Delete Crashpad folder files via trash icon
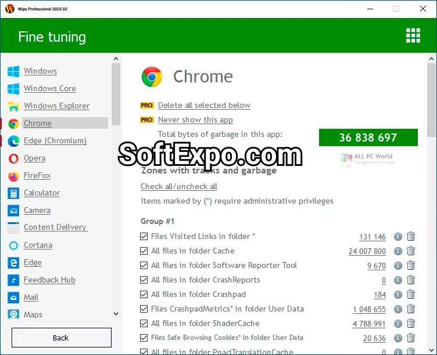437x355 pixels. [411, 294]
